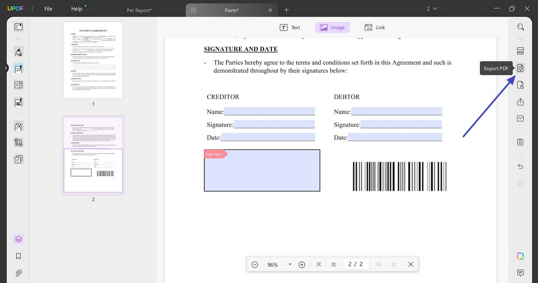Viewport: 538px width, 283px height.
Task: Launch the UPDF AI assistant
Action: (x=520, y=256)
